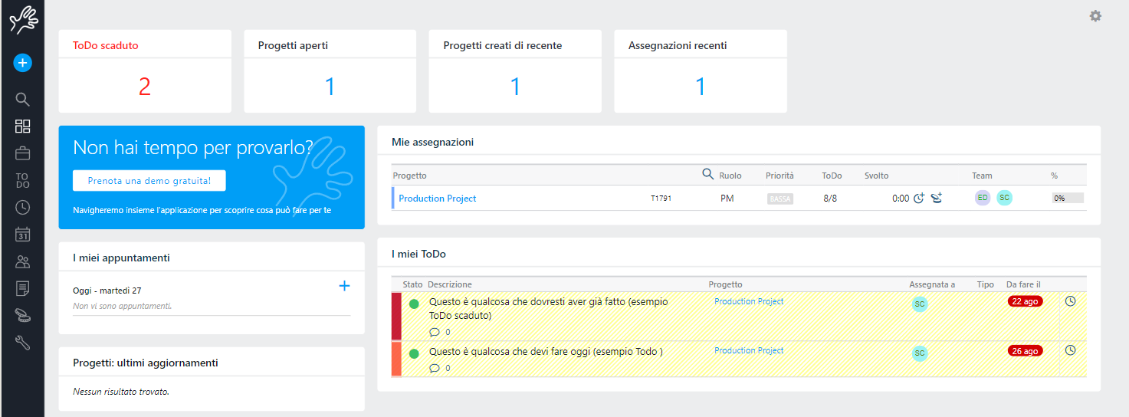Open dashboard settings gear icon
The image size is (1129, 417).
tap(1095, 16)
